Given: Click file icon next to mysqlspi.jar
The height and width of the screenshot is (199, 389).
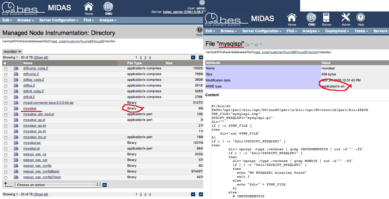Looking at the screenshot, I should coord(16,143).
